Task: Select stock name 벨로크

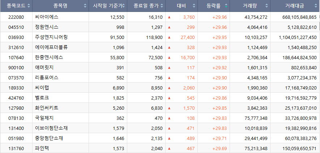Action: (x=42, y=98)
